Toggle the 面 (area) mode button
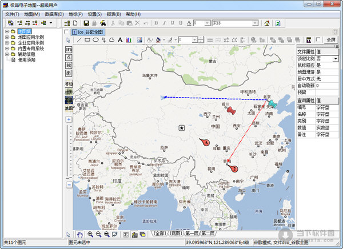The image size is (343, 249). coord(69,73)
